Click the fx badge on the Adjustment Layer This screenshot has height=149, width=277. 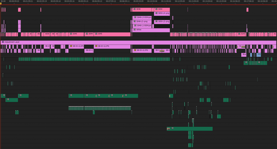point(3,42)
